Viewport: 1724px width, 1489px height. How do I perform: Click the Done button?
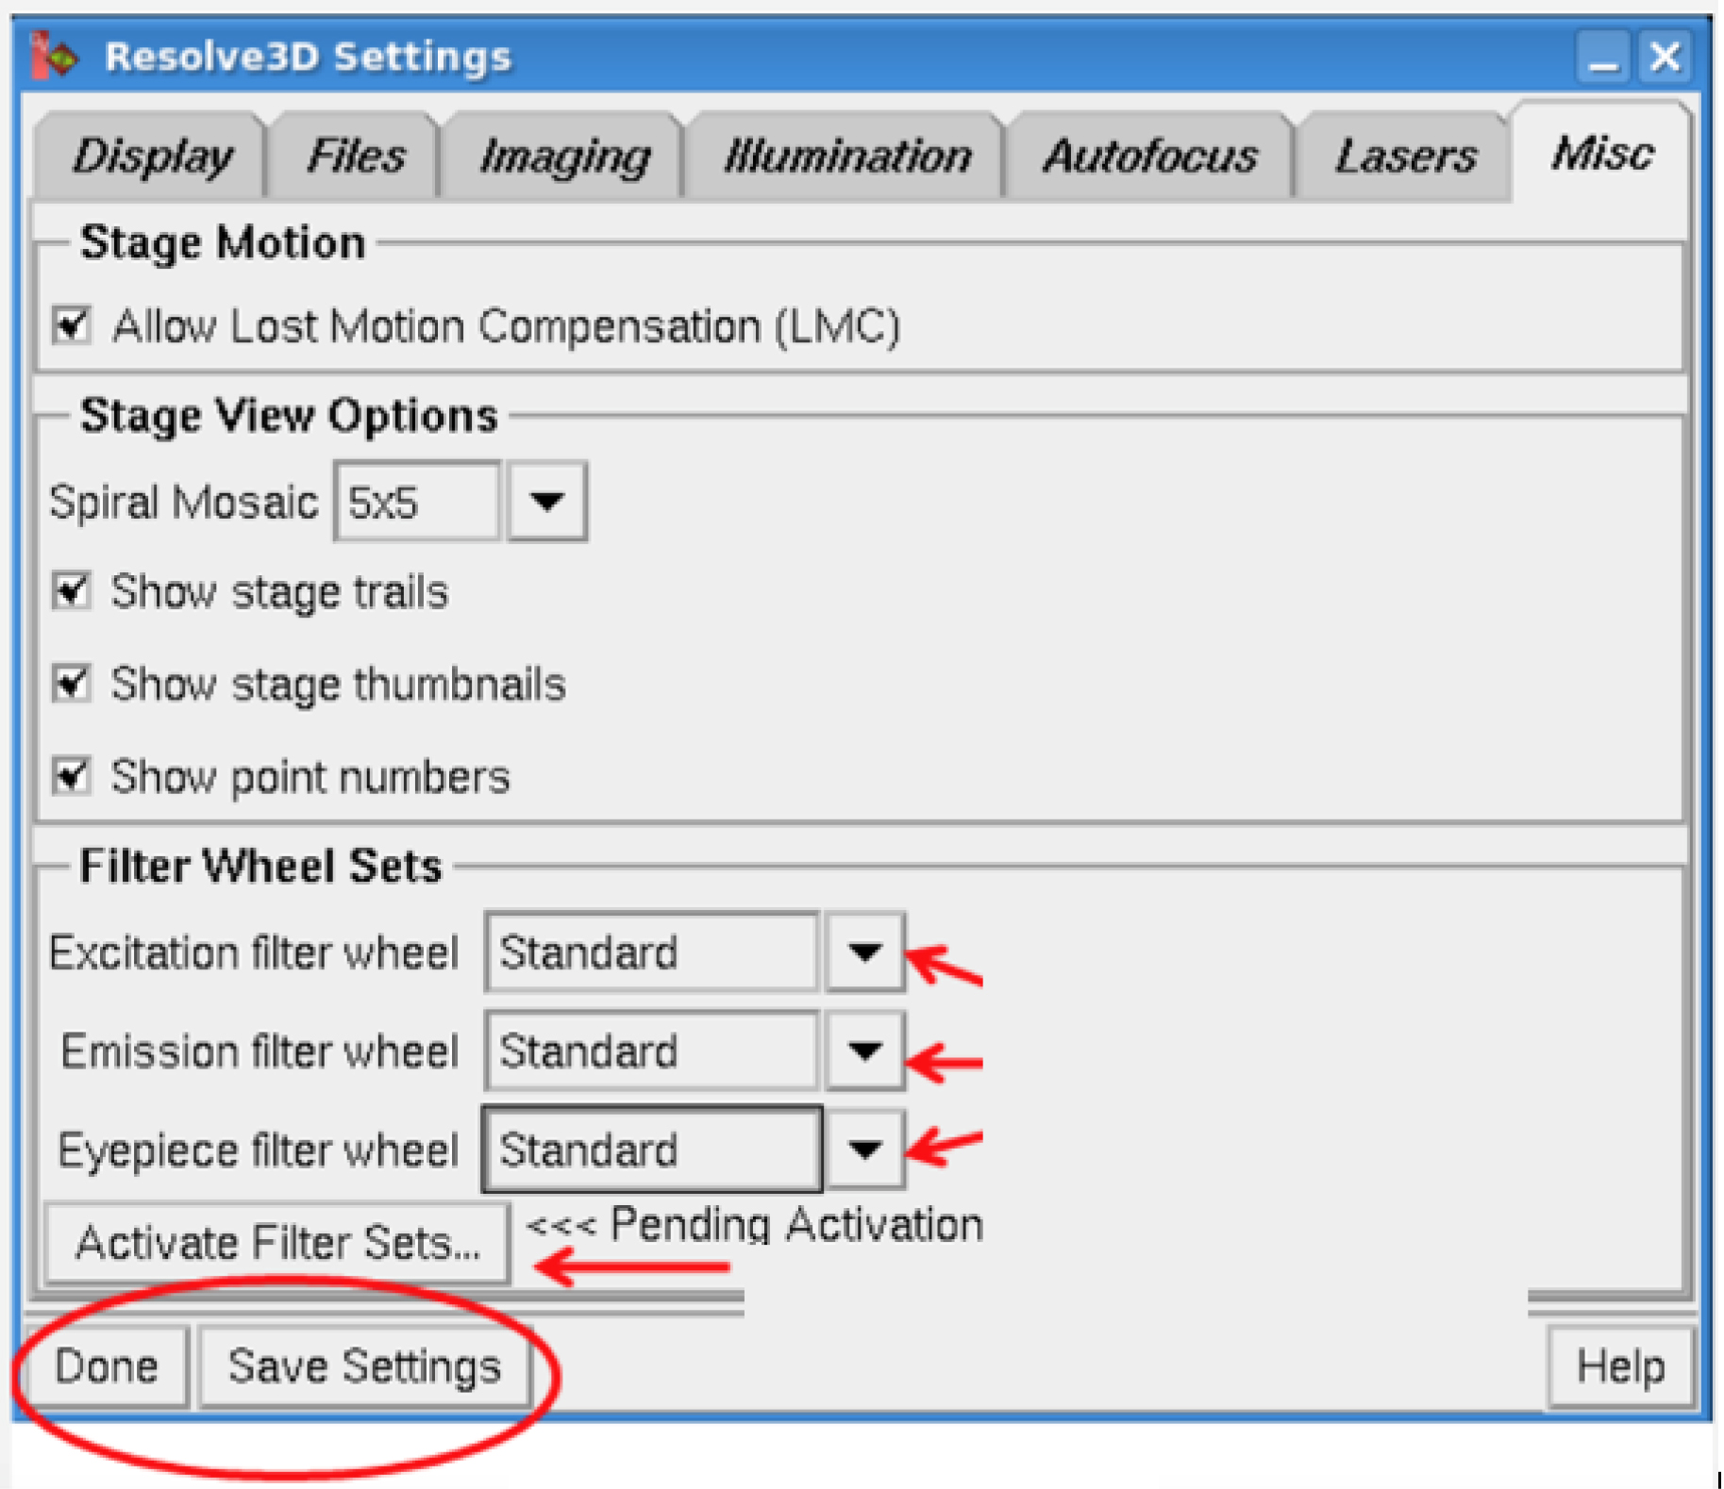(x=107, y=1366)
